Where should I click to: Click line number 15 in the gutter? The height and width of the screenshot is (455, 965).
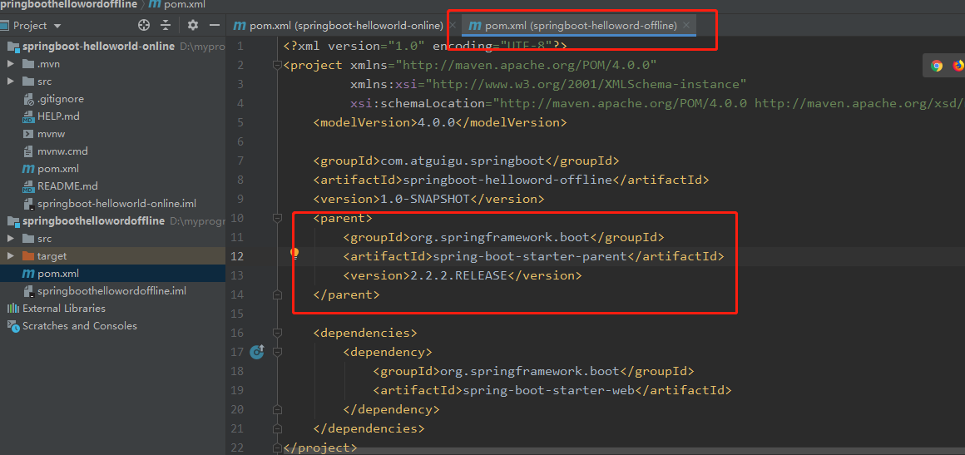[238, 314]
